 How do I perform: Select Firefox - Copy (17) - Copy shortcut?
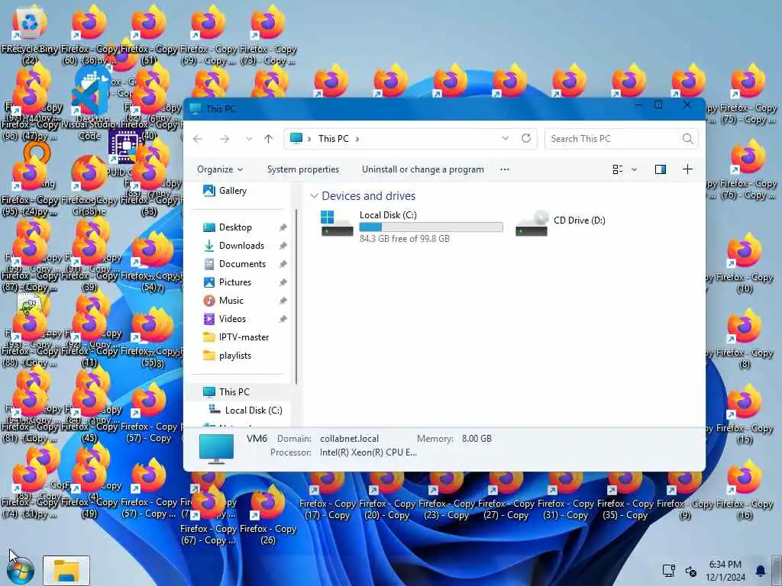coord(328,496)
